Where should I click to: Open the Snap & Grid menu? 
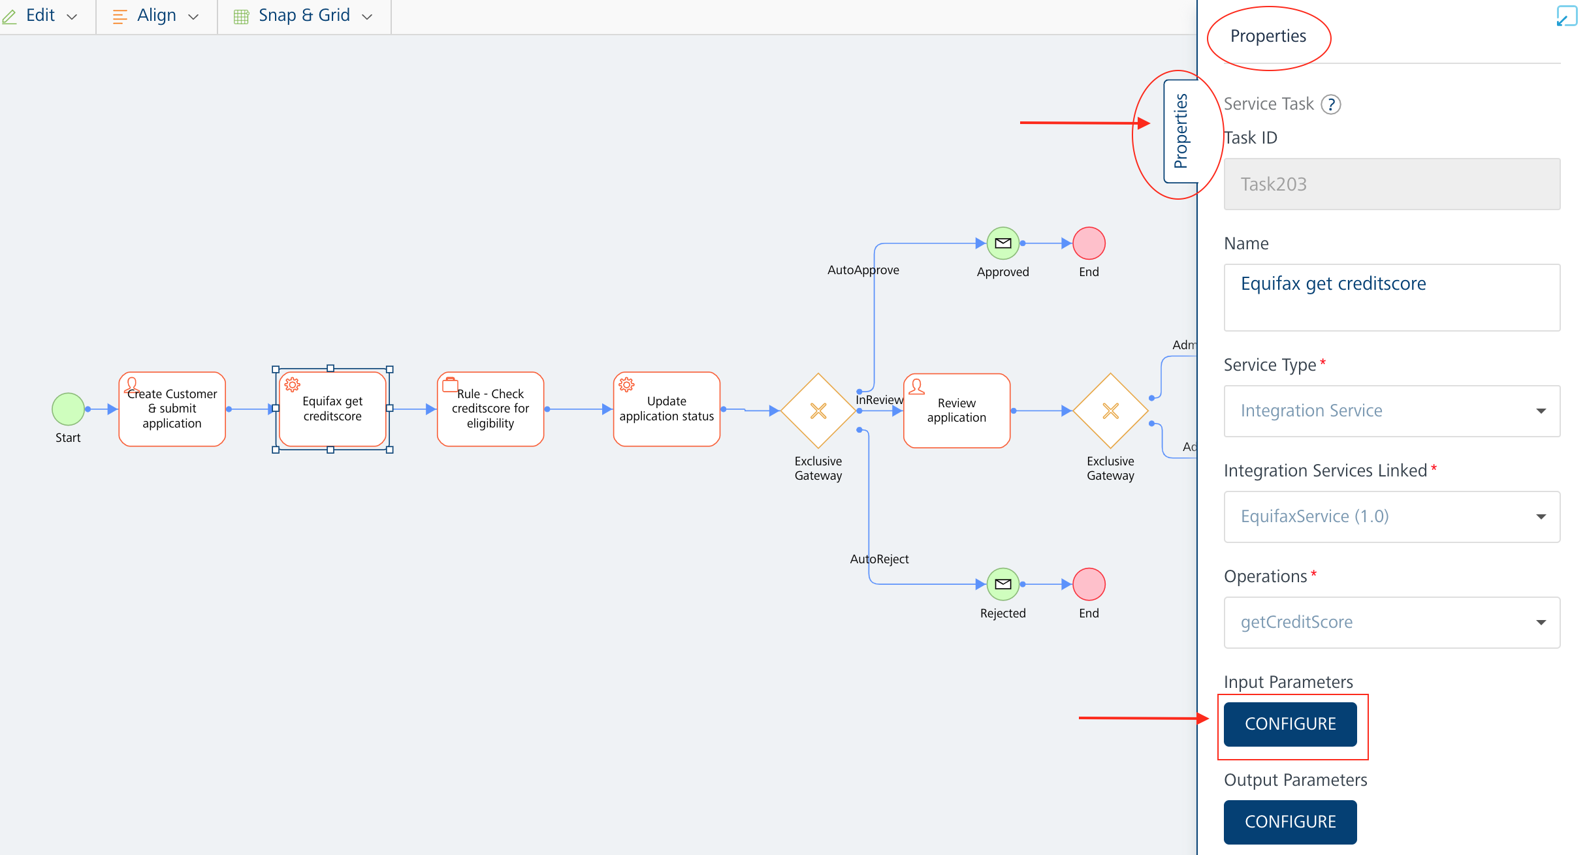pyautogui.click(x=304, y=15)
